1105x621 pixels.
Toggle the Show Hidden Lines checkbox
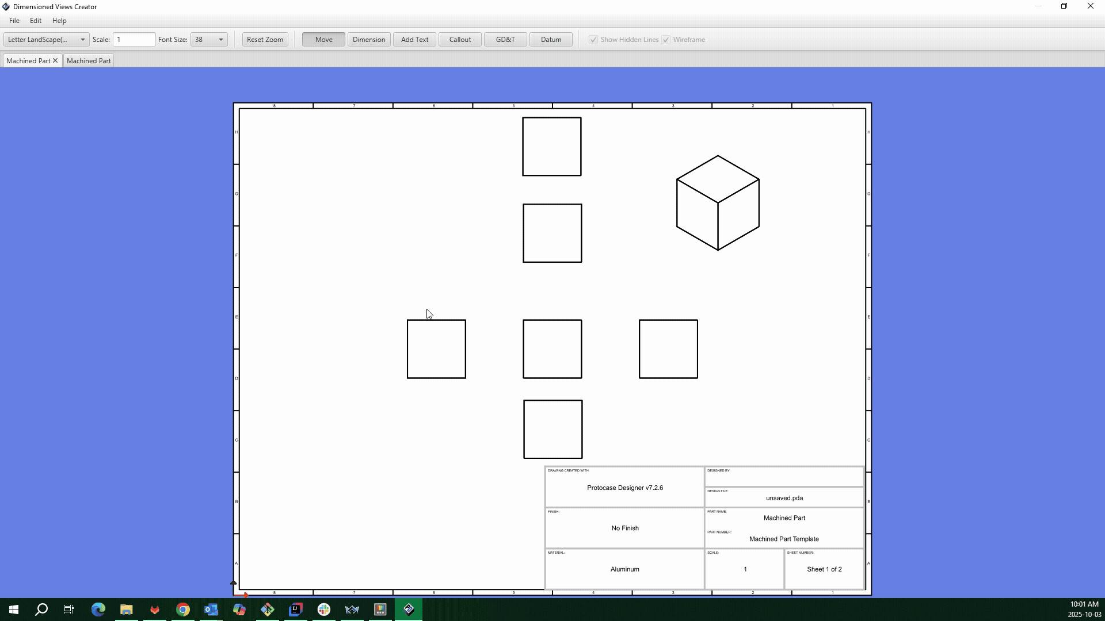pyautogui.click(x=593, y=40)
